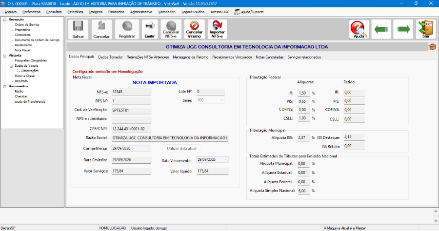Screen dimensions: 439x231
Task: Open the Administrativo menu
Action: tap(141, 12)
